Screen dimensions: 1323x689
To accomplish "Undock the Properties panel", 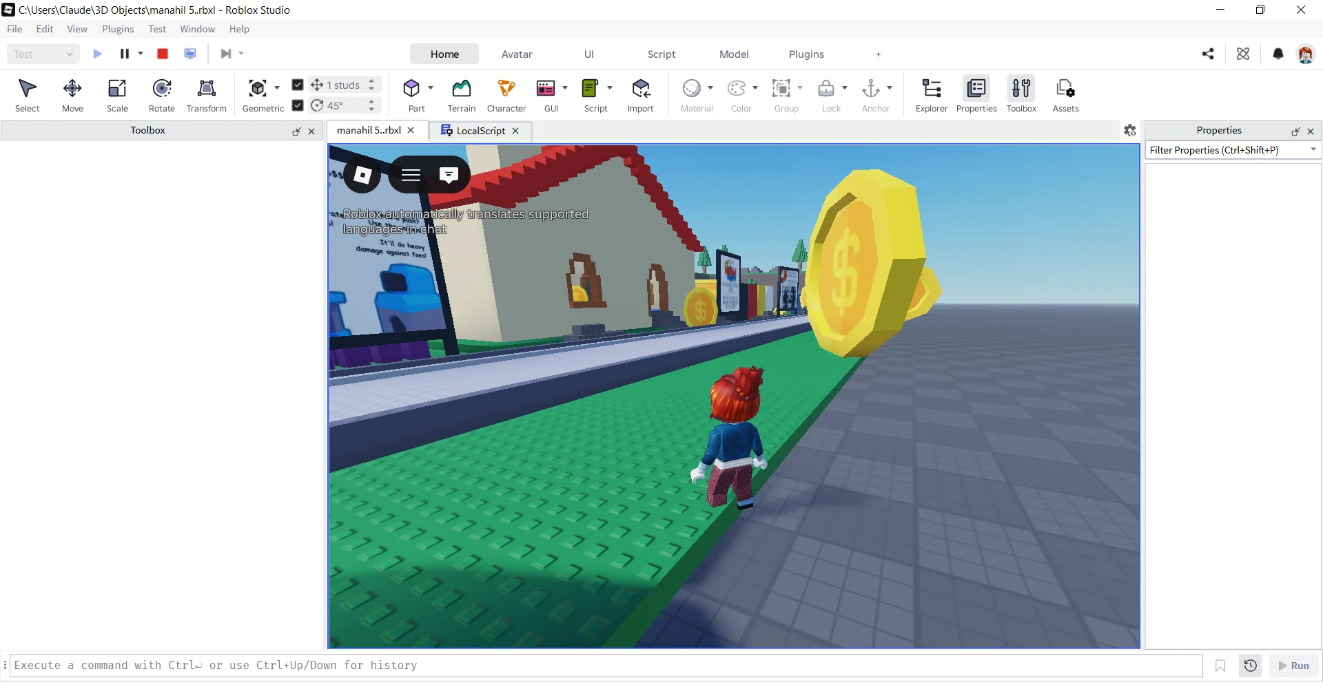I will click(1295, 131).
